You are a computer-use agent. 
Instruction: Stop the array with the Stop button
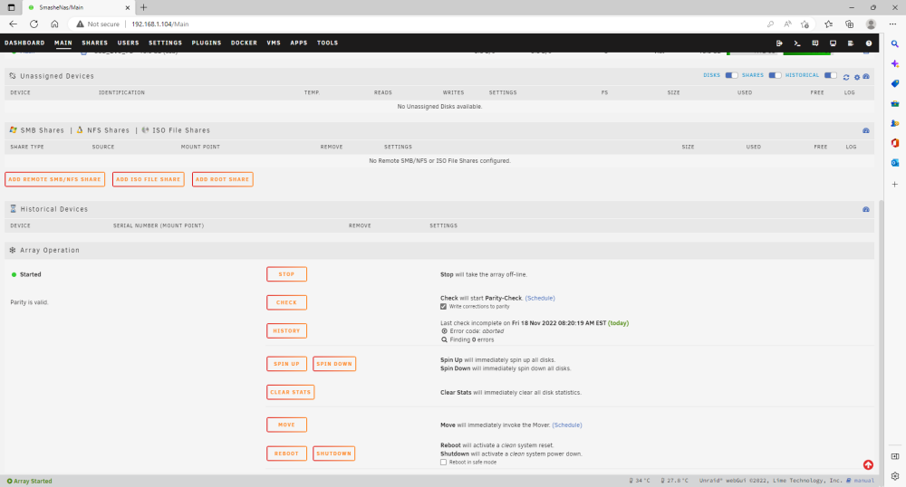click(x=286, y=274)
